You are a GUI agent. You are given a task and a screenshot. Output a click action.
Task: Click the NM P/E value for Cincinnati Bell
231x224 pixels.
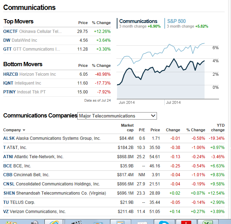tap(142, 175)
